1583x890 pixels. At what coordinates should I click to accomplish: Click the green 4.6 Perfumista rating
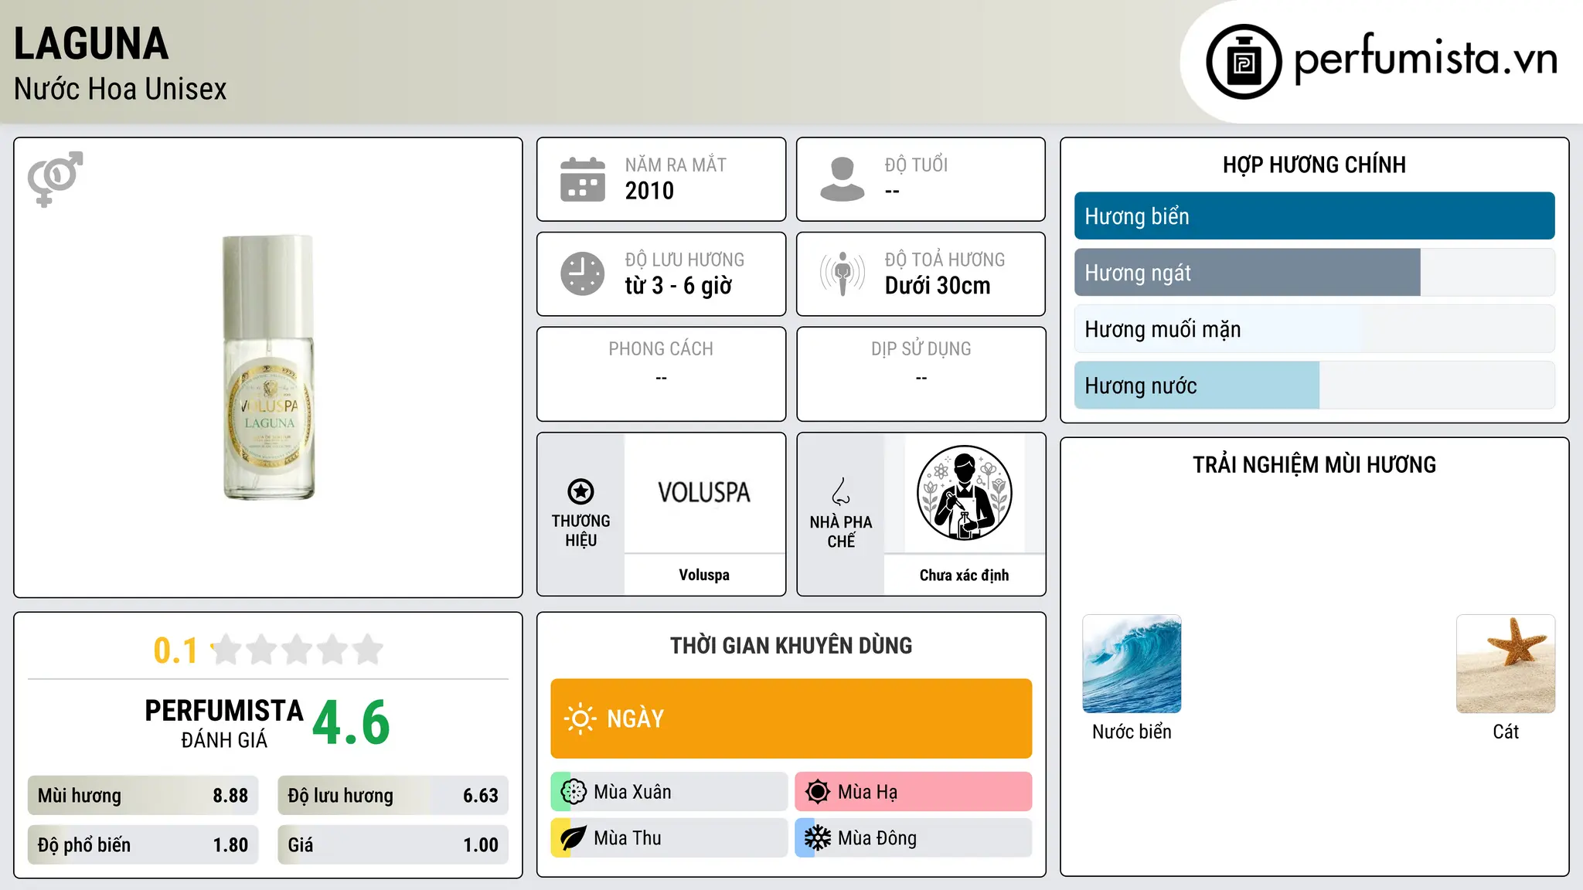point(351,723)
